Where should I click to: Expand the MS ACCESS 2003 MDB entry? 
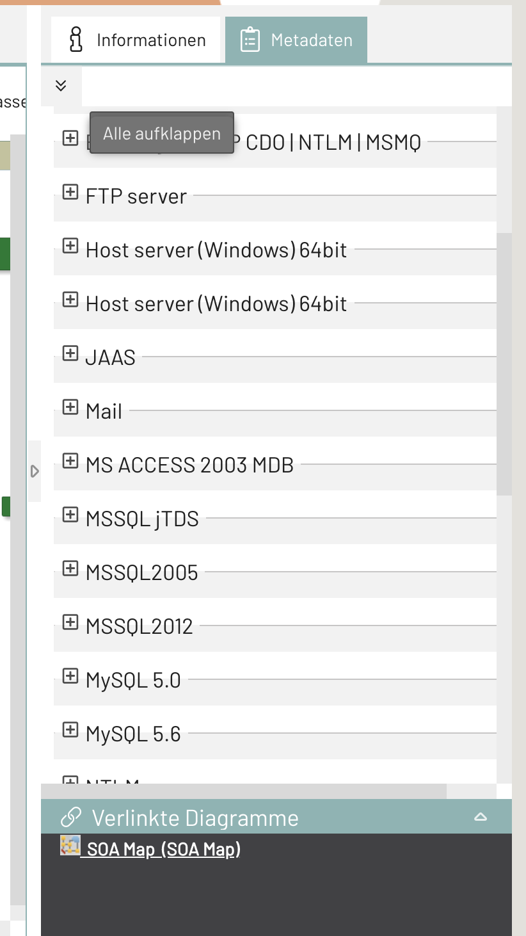tap(70, 461)
